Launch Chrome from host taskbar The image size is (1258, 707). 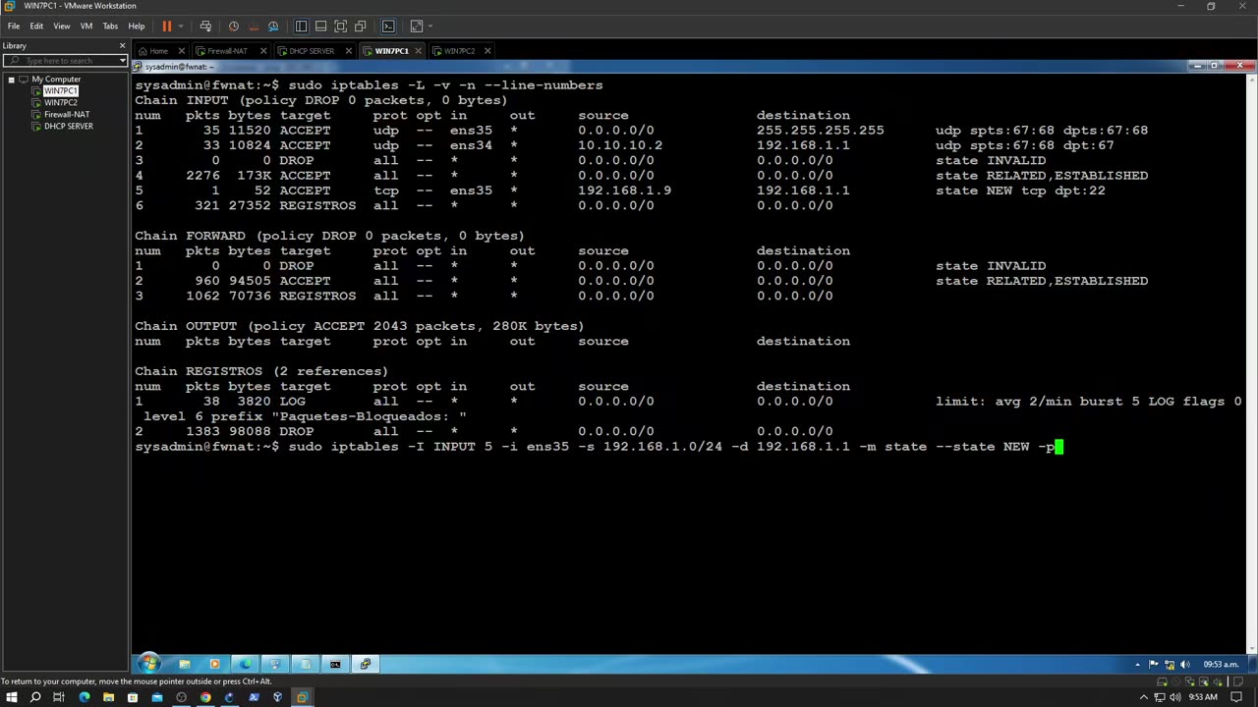coord(204,697)
